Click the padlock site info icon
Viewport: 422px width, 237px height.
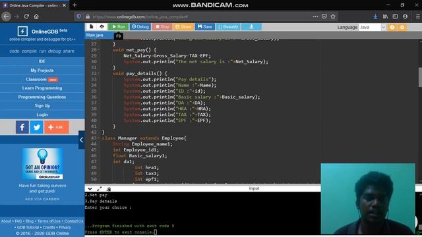point(88,16)
